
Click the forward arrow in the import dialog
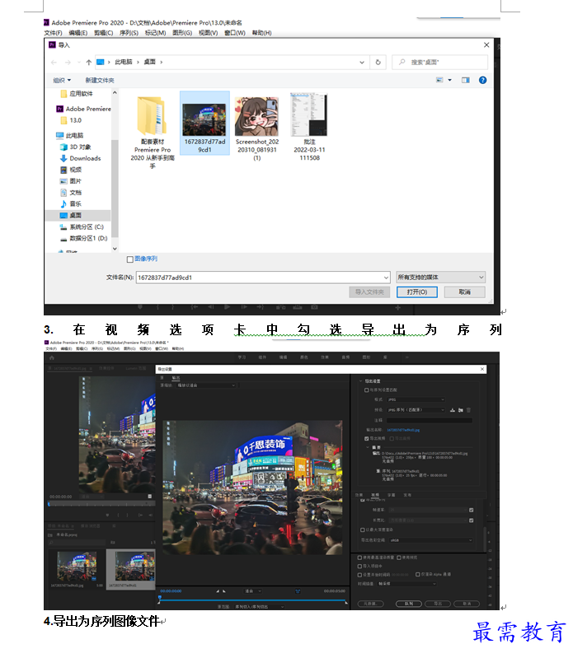[x=68, y=63]
